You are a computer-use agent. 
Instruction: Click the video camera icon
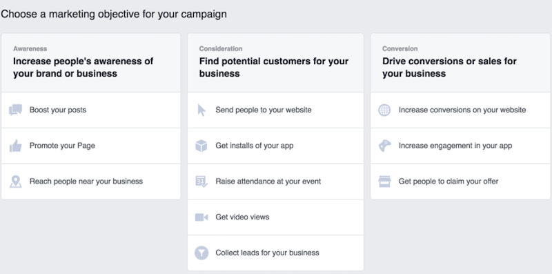(201, 217)
